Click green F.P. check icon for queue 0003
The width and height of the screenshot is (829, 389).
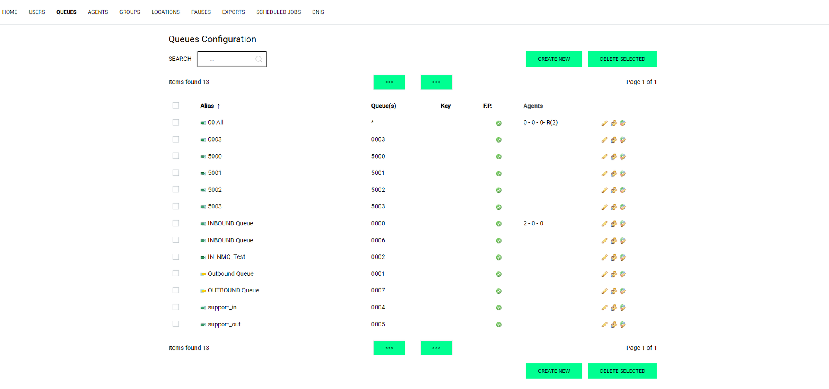click(499, 140)
